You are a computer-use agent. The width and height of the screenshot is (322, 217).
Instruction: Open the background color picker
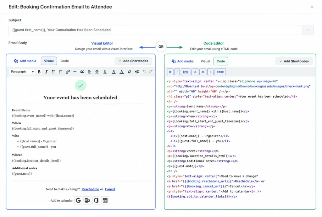122,72
